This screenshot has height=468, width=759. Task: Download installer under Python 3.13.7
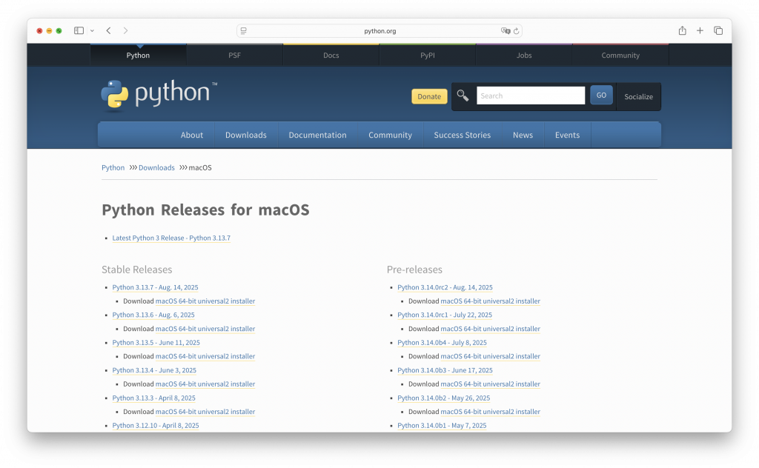205,301
